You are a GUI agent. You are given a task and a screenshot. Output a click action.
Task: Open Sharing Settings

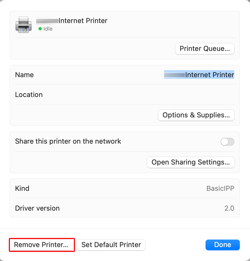[191, 162]
